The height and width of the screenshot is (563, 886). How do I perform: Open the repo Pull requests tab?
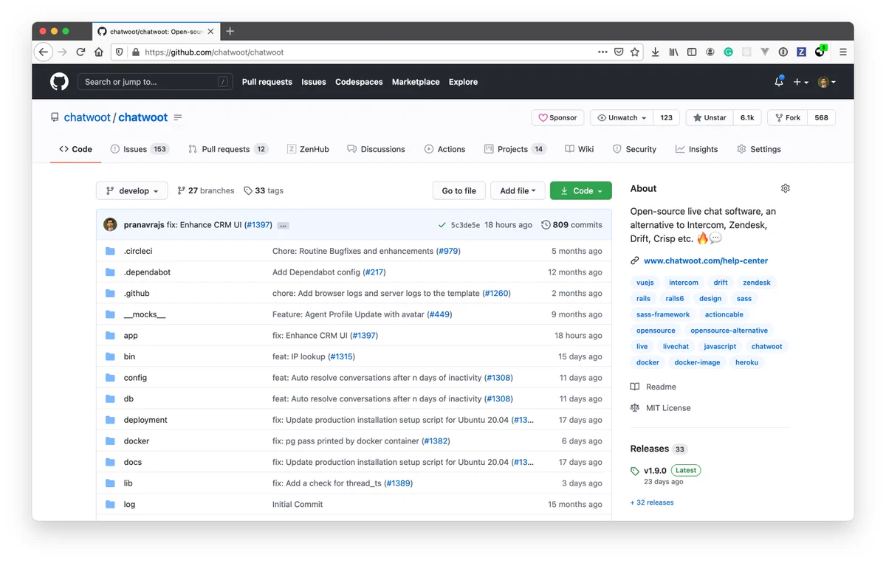(227, 149)
